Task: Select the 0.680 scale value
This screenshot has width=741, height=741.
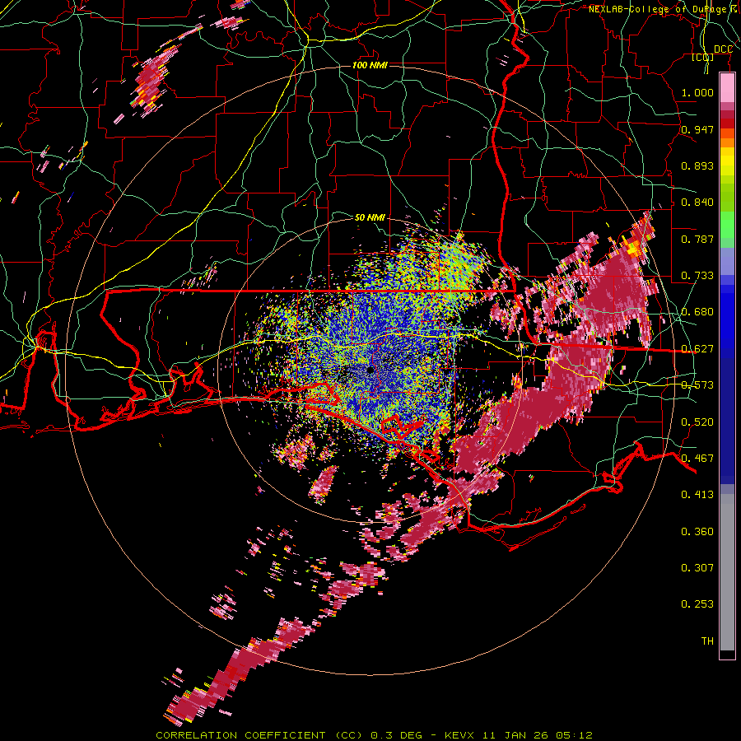Action: (x=697, y=312)
